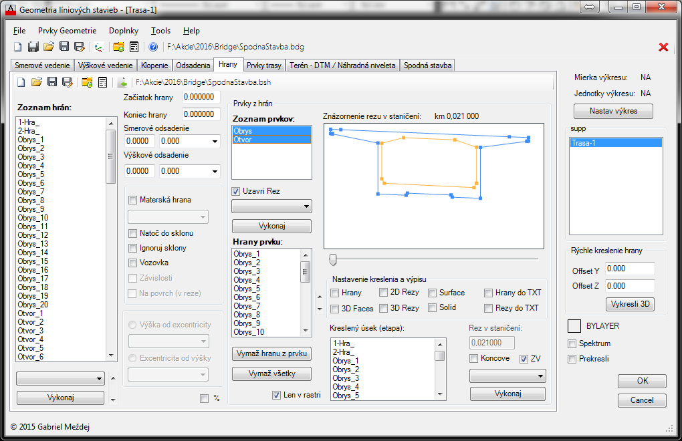Click the help question mark icon

[x=153, y=47]
